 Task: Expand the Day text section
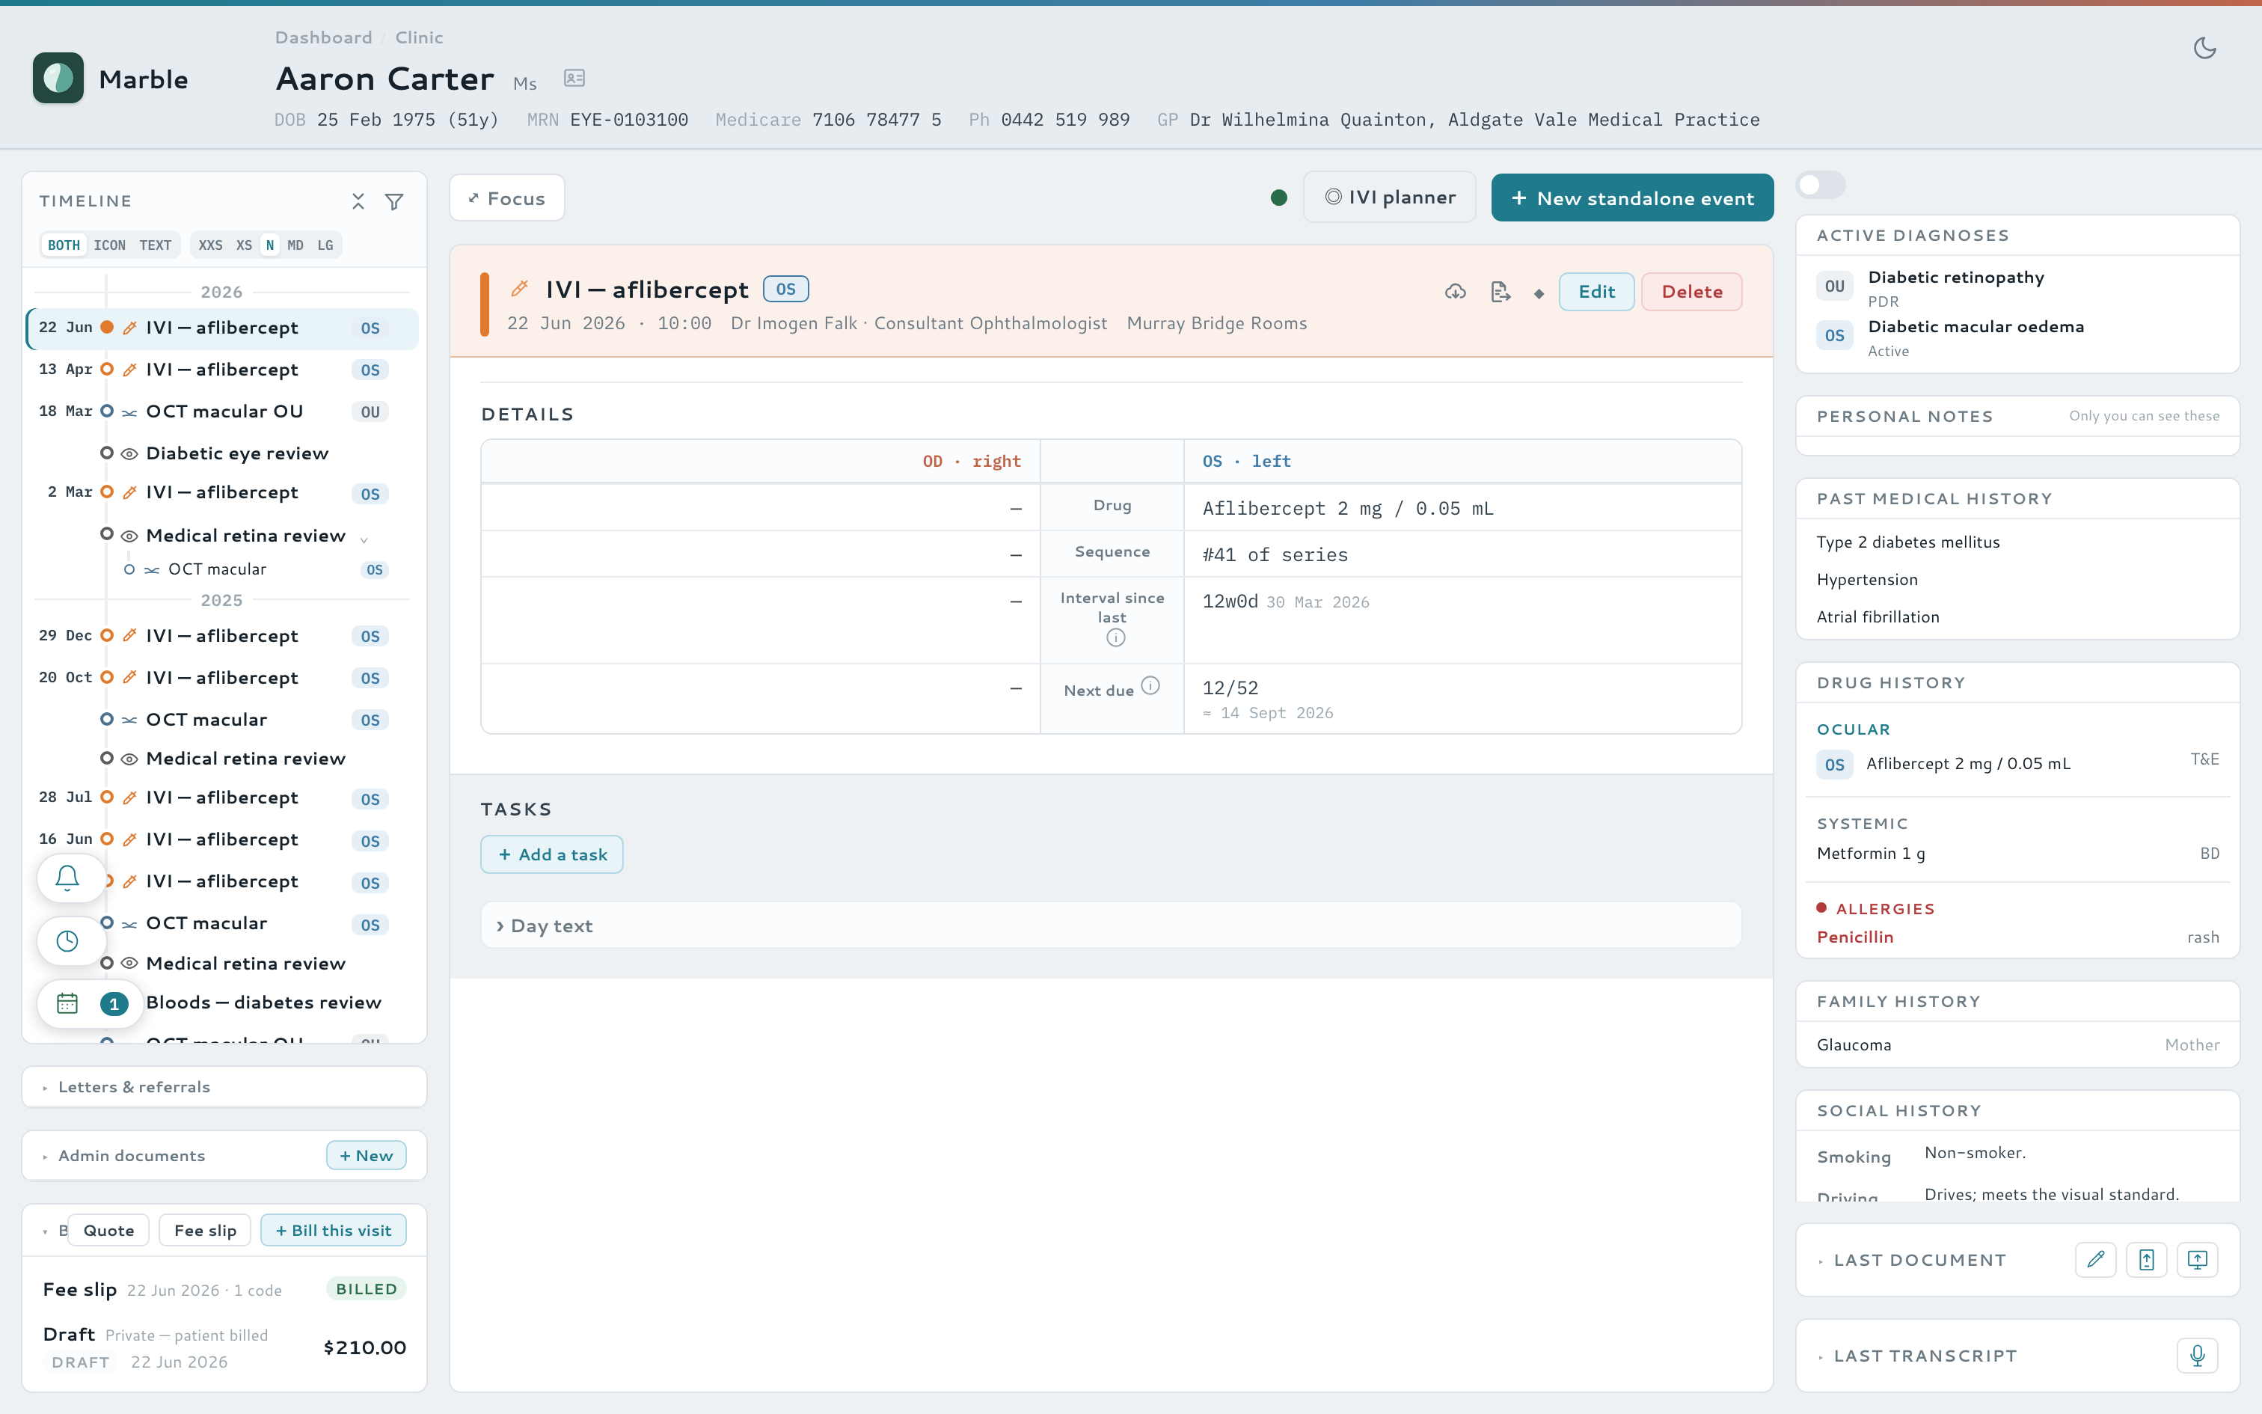1111,926
